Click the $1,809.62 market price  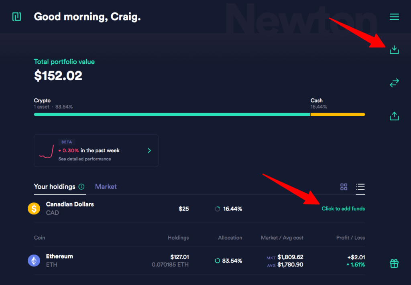click(290, 257)
